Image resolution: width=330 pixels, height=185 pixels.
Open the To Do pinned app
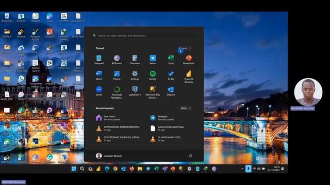[x=171, y=76]
